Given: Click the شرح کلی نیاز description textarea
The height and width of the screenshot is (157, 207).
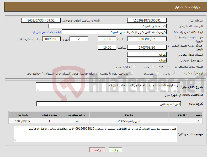Looking at the screenshot, I should (x=108, y=87).
